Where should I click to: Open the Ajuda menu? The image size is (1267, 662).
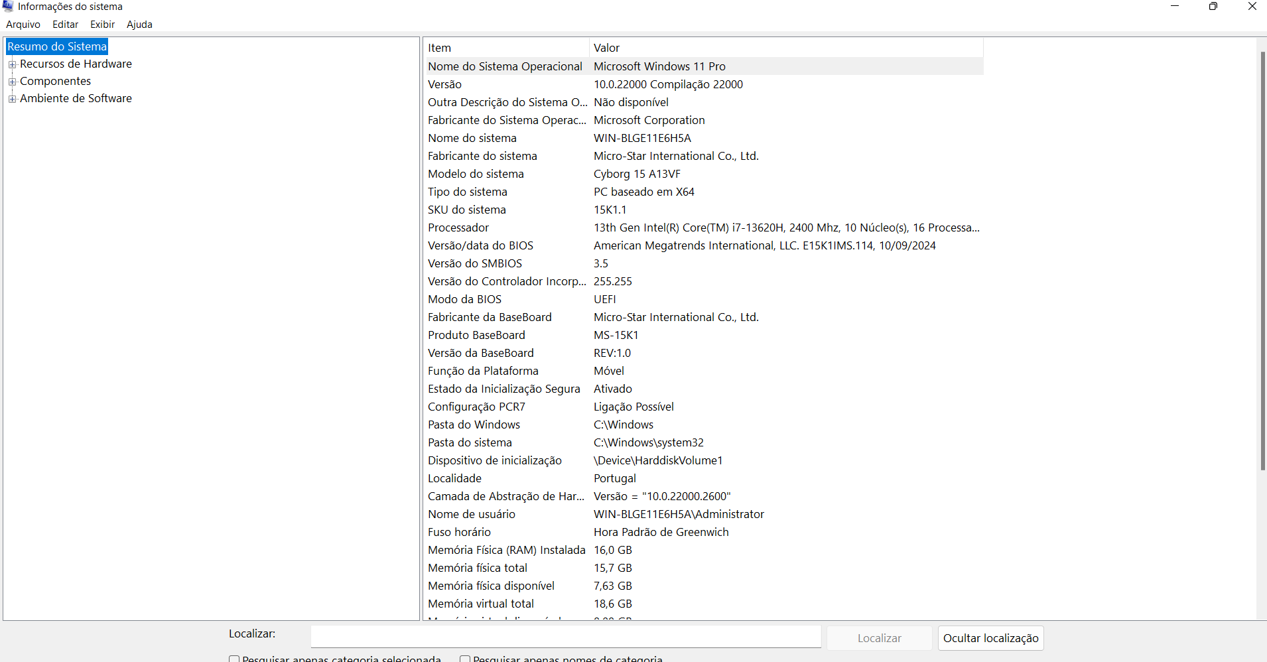point(139,25)
